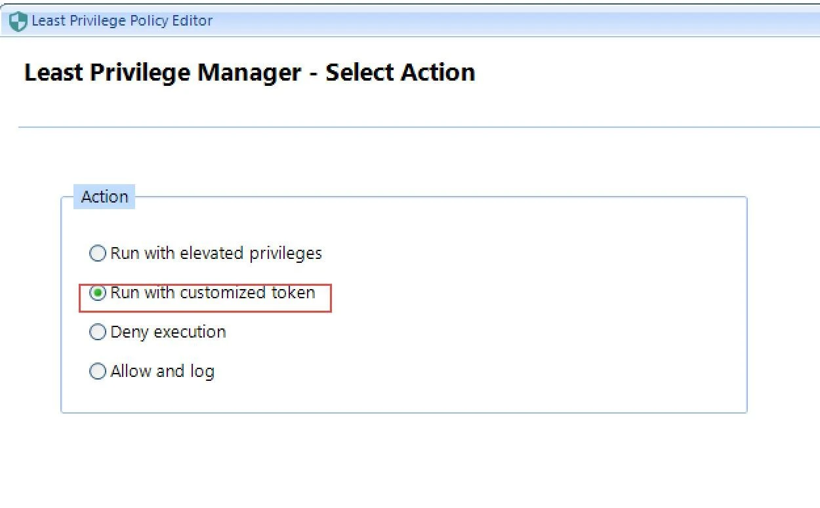820x508 pixels.
Task: Choose the "Deny execution" radio button
Action: pos(97,332)
